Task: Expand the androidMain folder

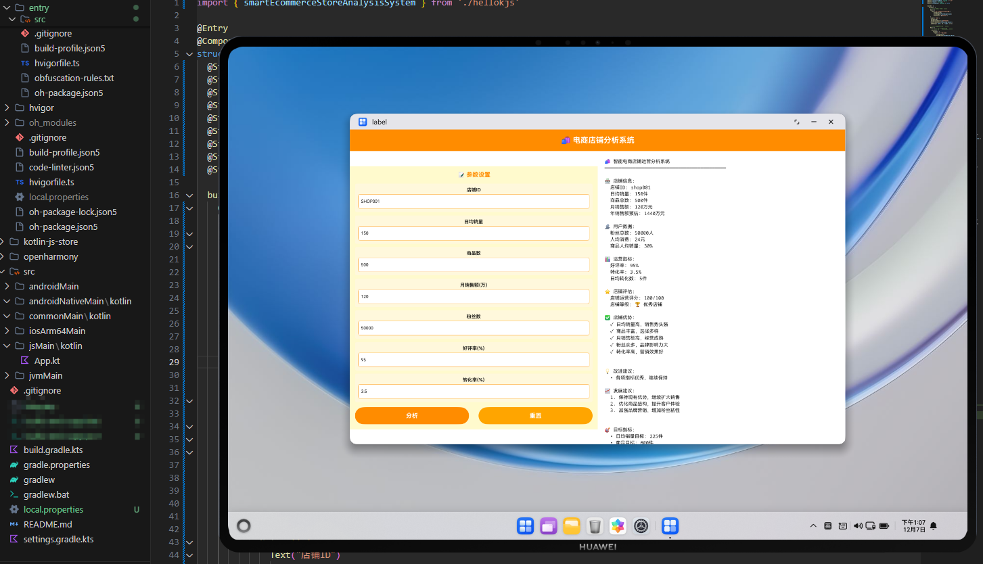Action: click(x=7, y=286)
